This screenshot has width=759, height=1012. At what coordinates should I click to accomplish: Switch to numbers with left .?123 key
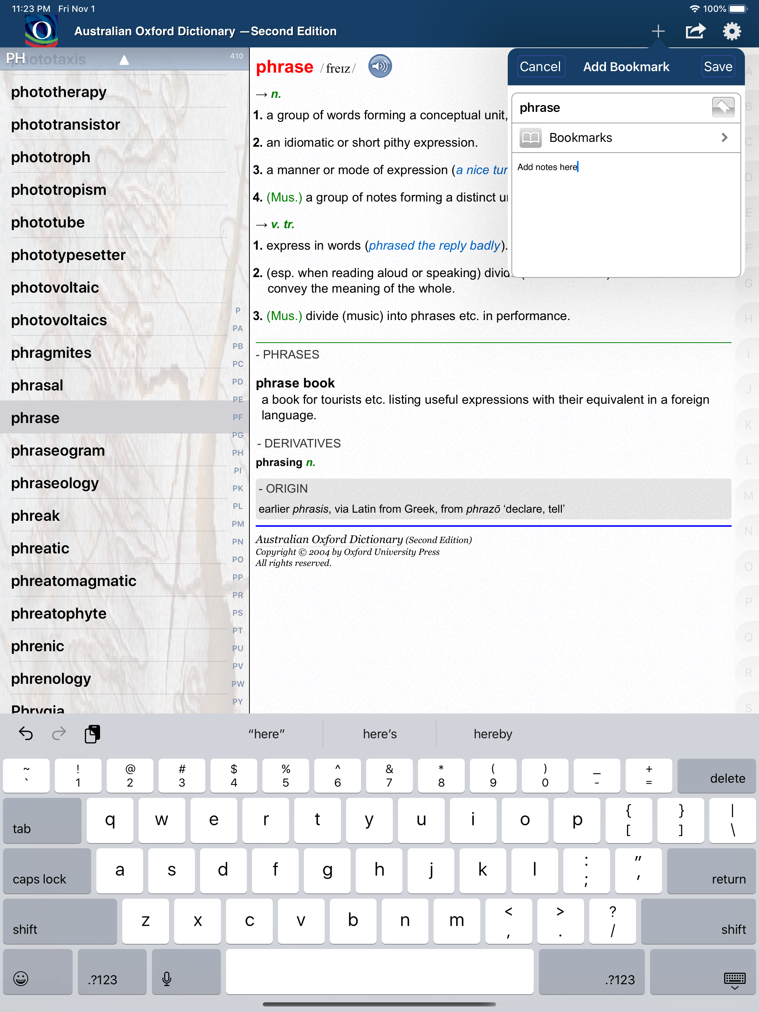point(112,972)
